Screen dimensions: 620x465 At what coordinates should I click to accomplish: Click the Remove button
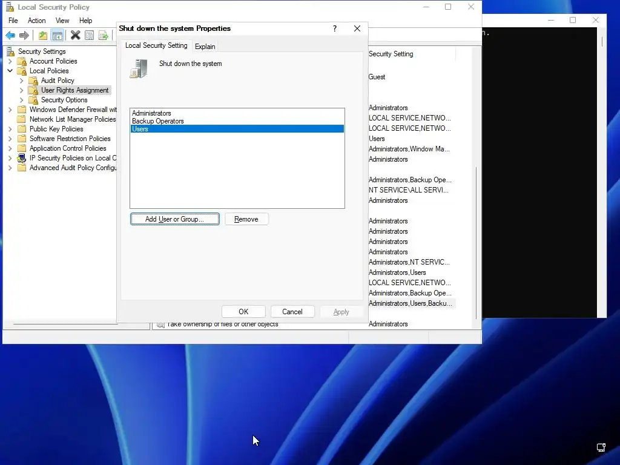click(x=246, y=219)
